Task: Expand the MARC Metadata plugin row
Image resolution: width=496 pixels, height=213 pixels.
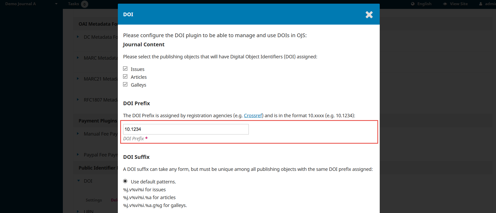Action: coord(78,58)
